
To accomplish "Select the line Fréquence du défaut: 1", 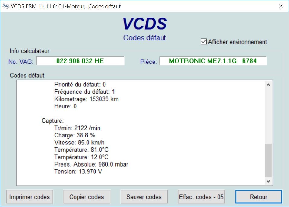I will coord(85,92).
